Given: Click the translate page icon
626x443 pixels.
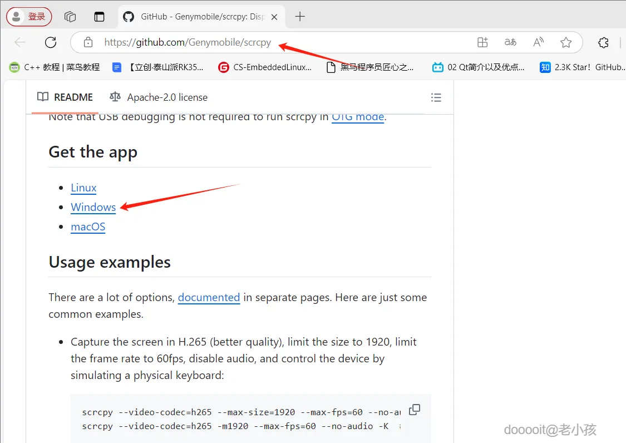Looking at the screenshot, I should 510,42.
